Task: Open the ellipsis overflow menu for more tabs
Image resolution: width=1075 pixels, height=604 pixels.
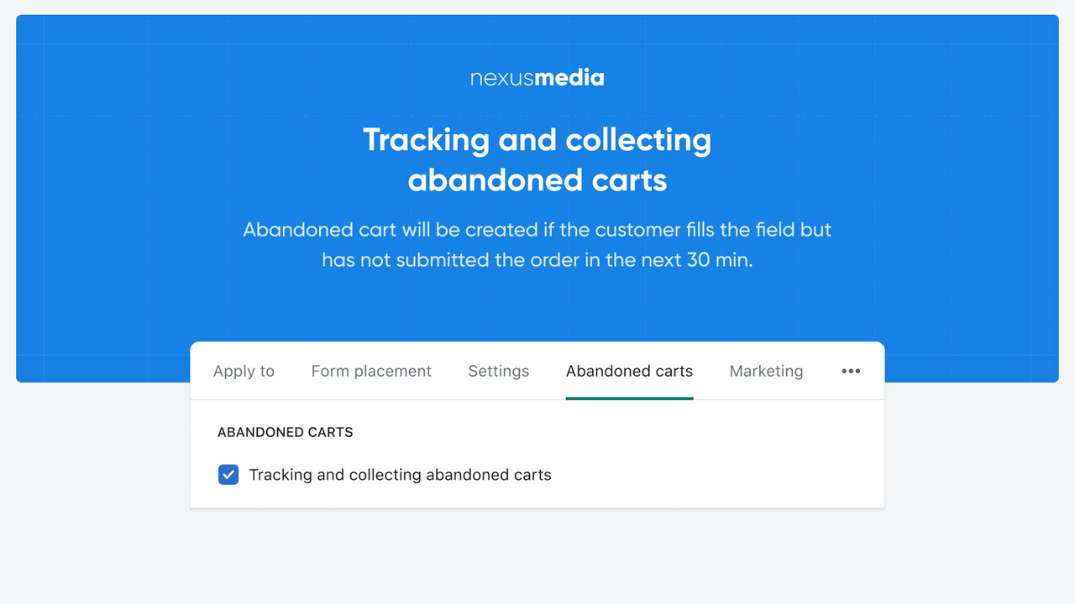Action: (851, 371)
